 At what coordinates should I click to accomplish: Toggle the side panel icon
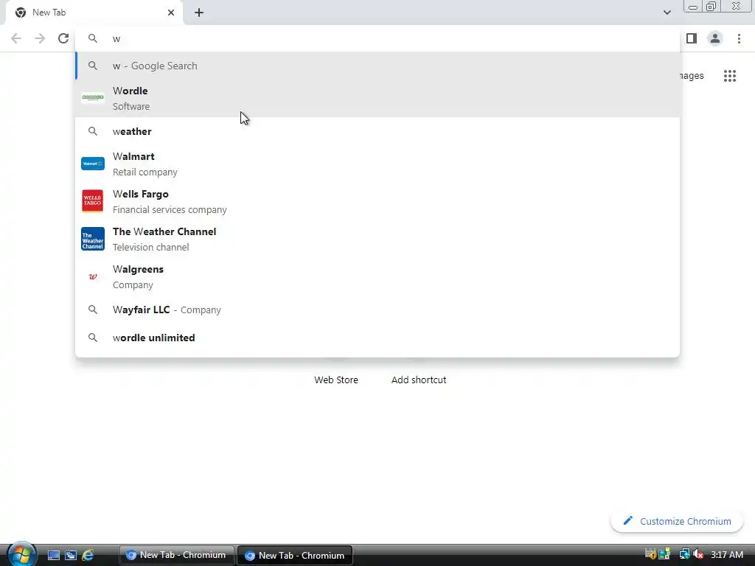pyautogui.click(x=692, y=38)
